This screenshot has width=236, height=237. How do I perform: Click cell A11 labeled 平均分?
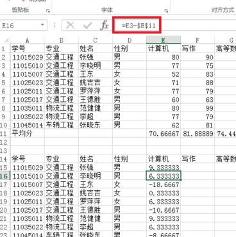[27, 133]
